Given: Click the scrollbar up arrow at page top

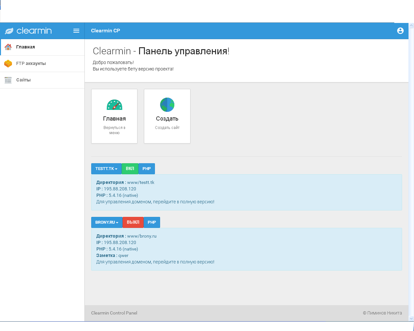Looking at the screenshot, I should (x=411, y=26).
